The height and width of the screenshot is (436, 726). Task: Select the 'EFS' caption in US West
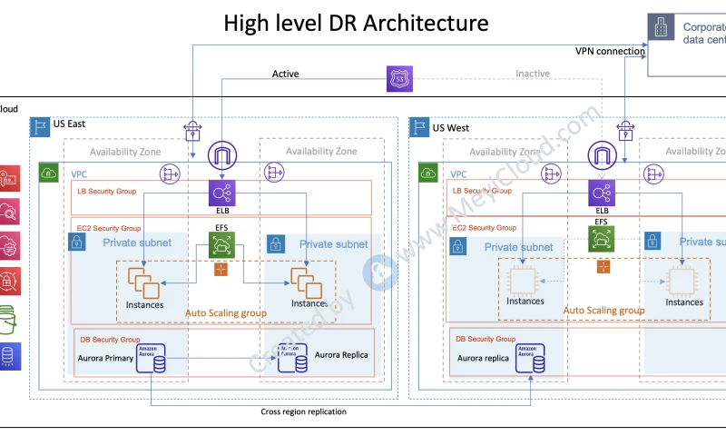point(601,222)
